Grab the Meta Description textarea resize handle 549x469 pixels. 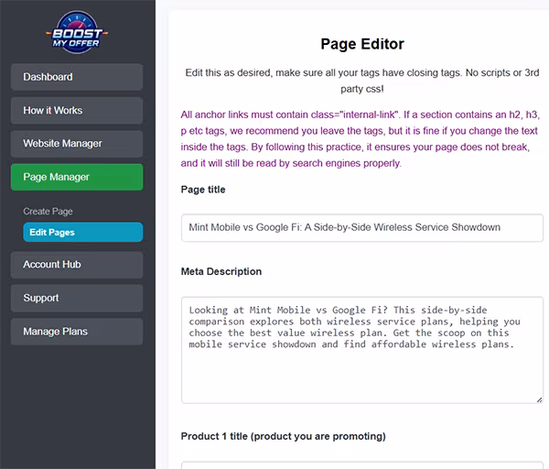coord(539,399)
